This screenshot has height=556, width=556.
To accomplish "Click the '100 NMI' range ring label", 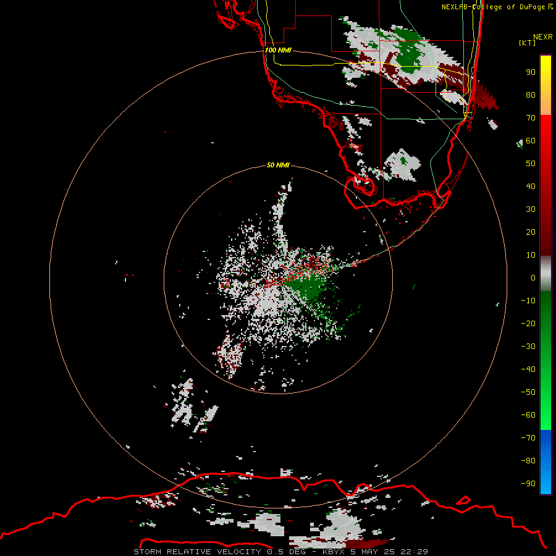I will click(278, 50).
